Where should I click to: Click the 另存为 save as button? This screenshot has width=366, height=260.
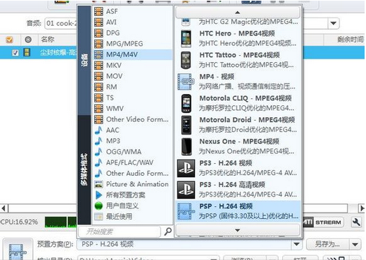pyautogui.click(x=328, y=244)
